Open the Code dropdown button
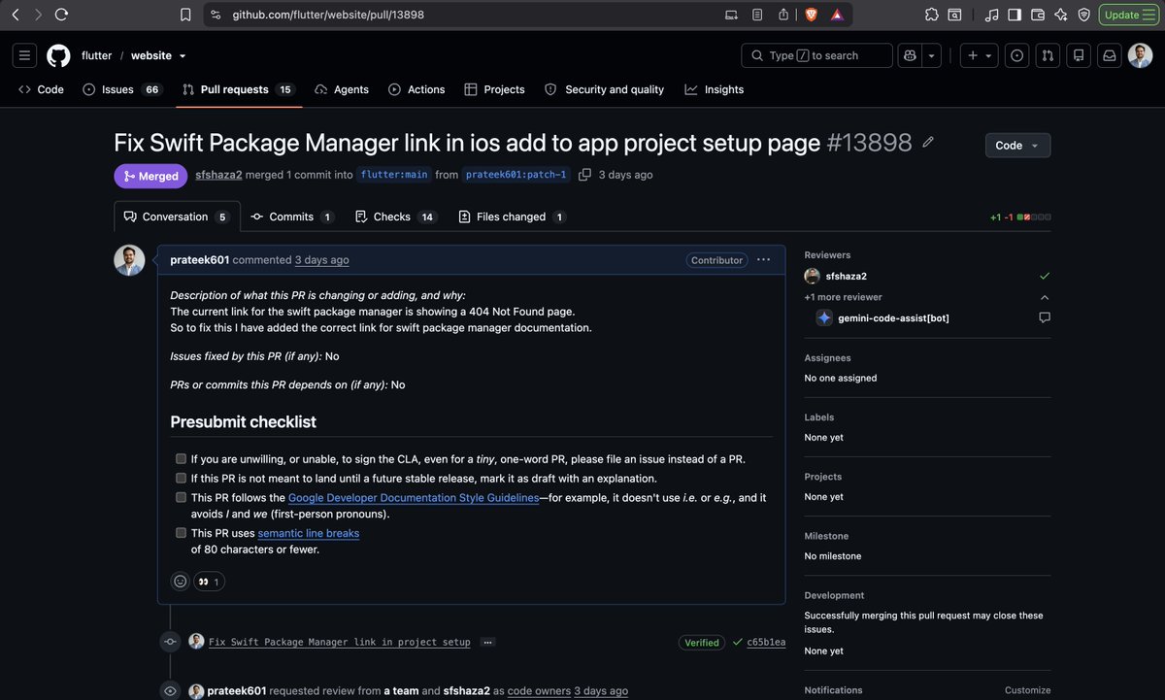 pyautogui.click(x=1017, y=146)
